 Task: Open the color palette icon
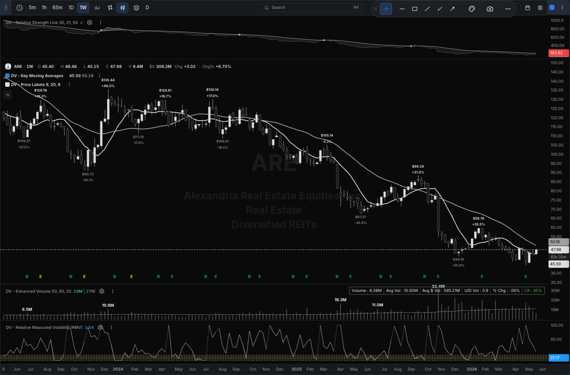click(472, 9)
